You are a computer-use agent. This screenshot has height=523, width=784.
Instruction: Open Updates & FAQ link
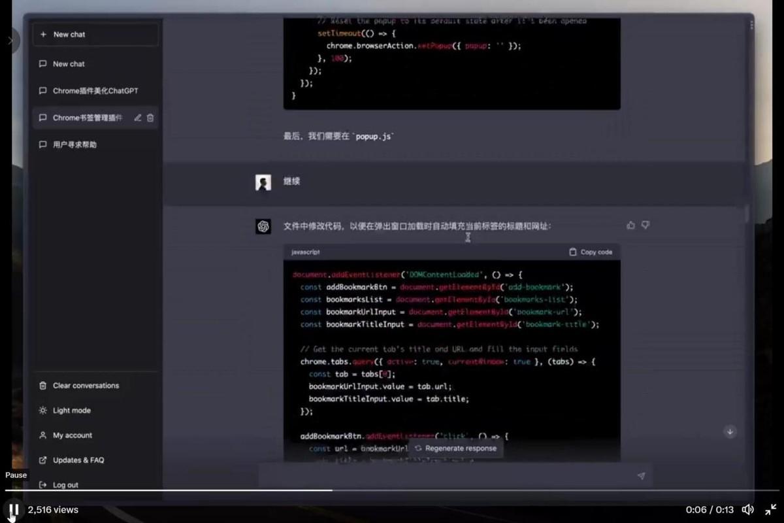(x=96, y=460)
